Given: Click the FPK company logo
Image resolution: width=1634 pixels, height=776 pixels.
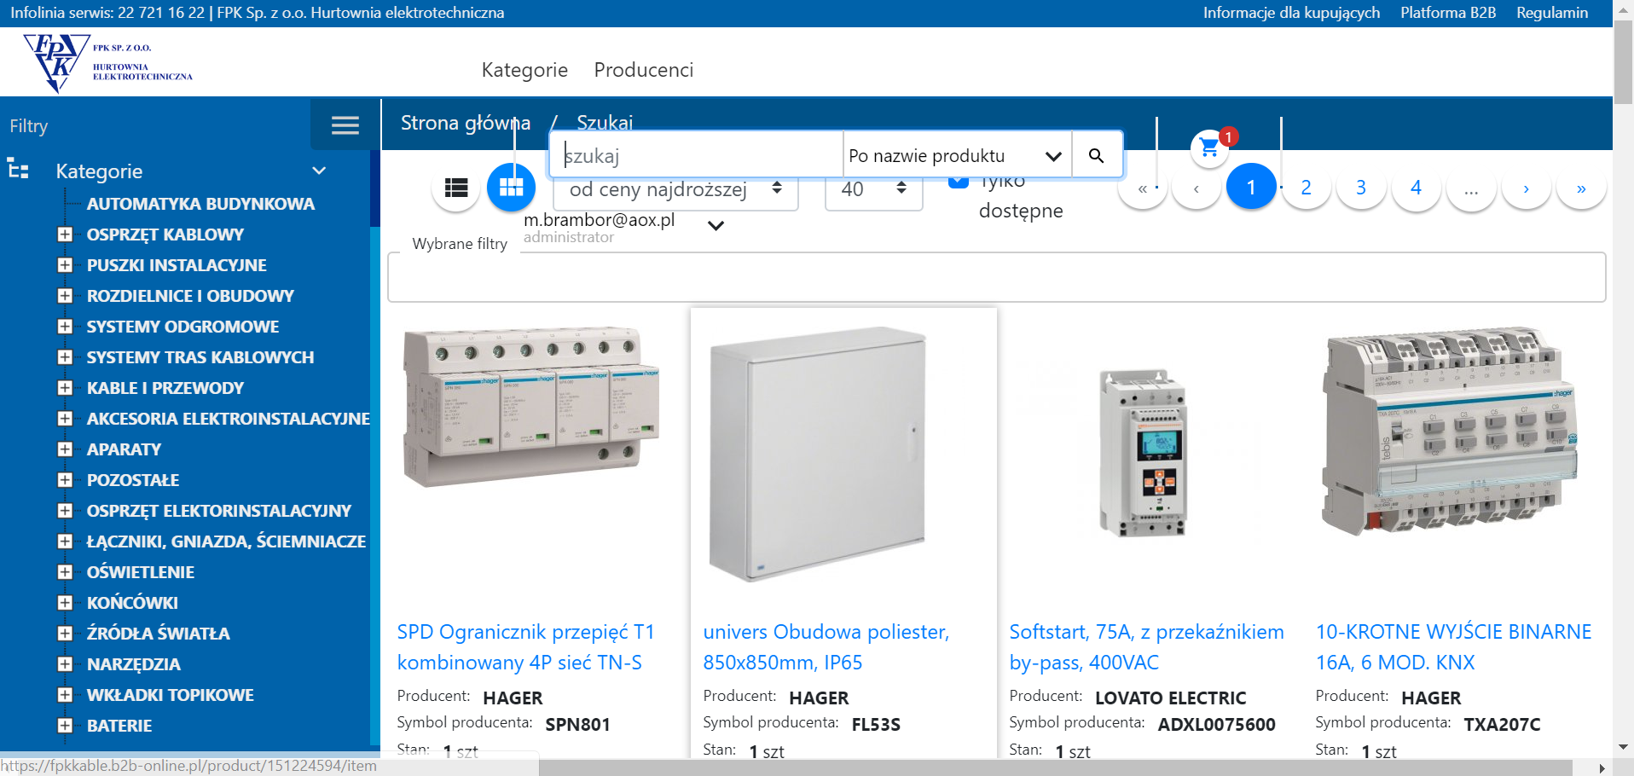Looking at the screenshot, I should click(108, 62).
